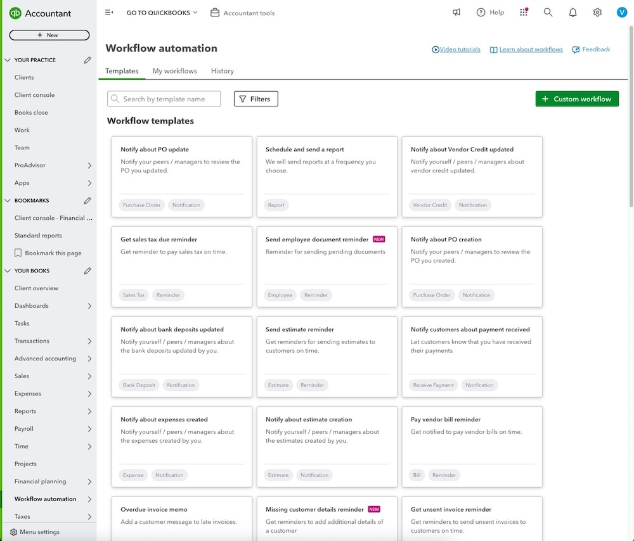The image size is (634, 541).
Task: Collapse the YOUR BOOKS section
Action: [x=8, y=270]
